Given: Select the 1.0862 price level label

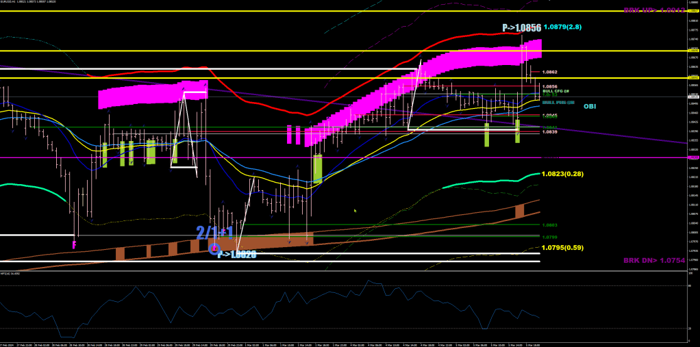Looking at the screenshot, I should coord(549,72).
